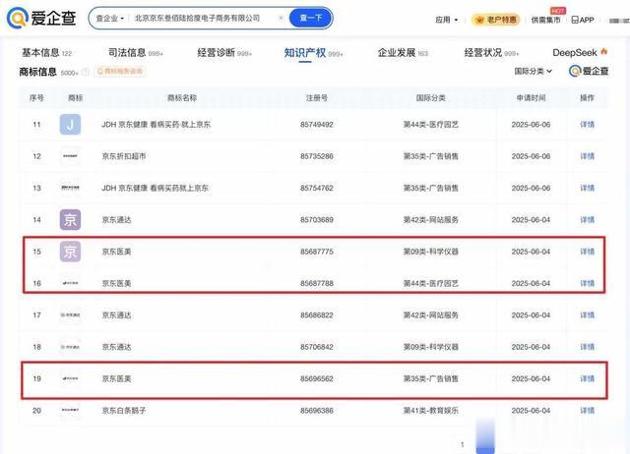630x454 pixels.
Task: Click the 京 trademark thumbnail in row 15
Action: tap(70, 252)
